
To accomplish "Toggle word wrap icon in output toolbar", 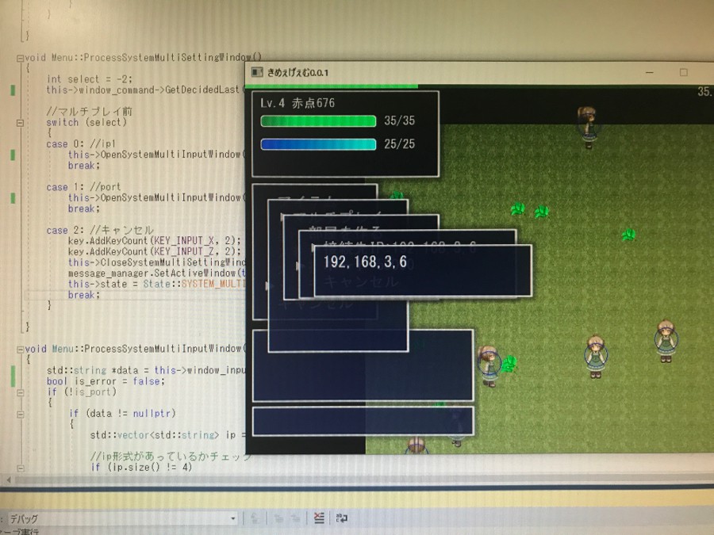I will [342, 518].
